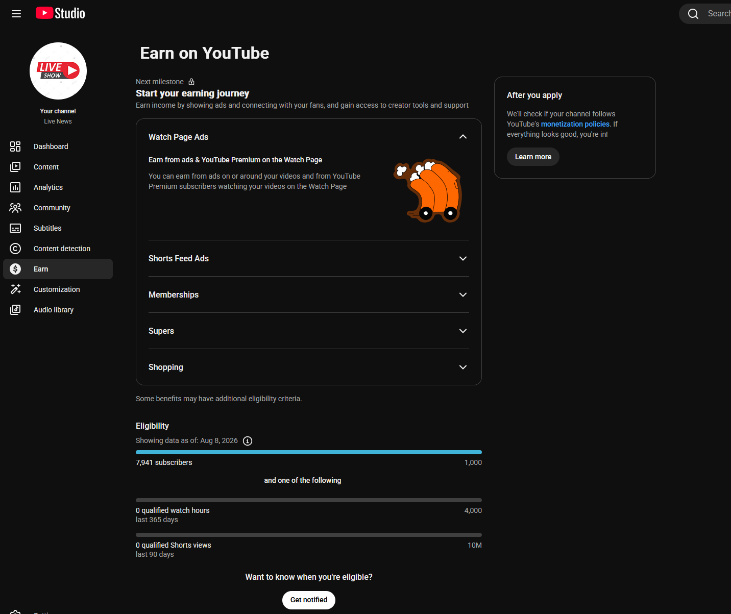This screenshot has width=731, height=614.
Task: Click the Content play icon in sidebar
Action: pyautogui.click(x=15, y=167)
